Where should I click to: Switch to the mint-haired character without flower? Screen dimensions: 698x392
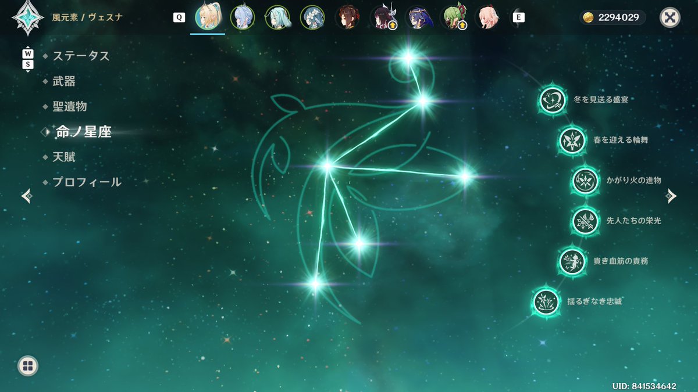[277, 17]
